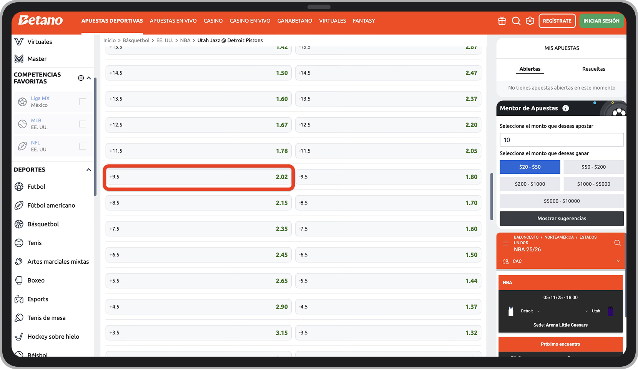
Task: Expand the CAC dropdown in the NBA panel
Action: pyautogui.click(x=618, y=261)
